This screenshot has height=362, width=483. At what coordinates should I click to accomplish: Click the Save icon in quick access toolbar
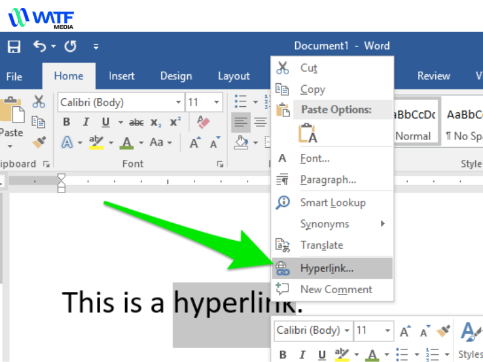click(x=14, y=47)
